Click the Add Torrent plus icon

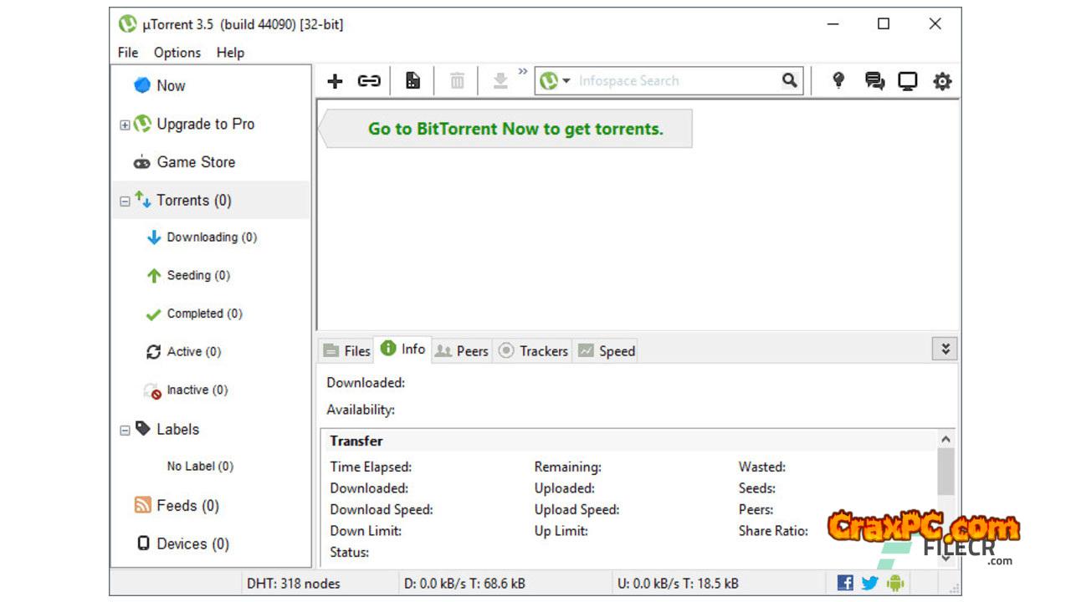(x=335, y=81)
